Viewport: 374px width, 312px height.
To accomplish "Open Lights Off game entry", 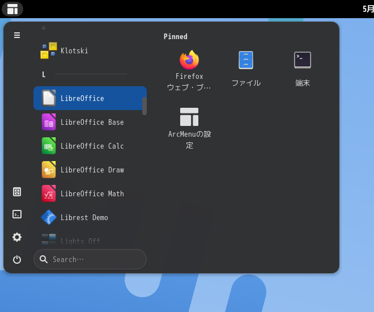I will point(90,240).
